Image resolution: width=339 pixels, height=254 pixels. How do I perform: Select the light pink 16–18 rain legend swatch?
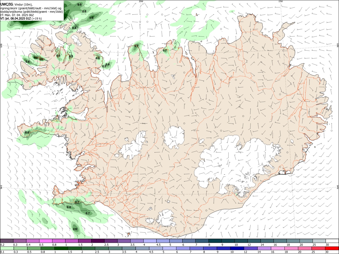pos(278,248)
